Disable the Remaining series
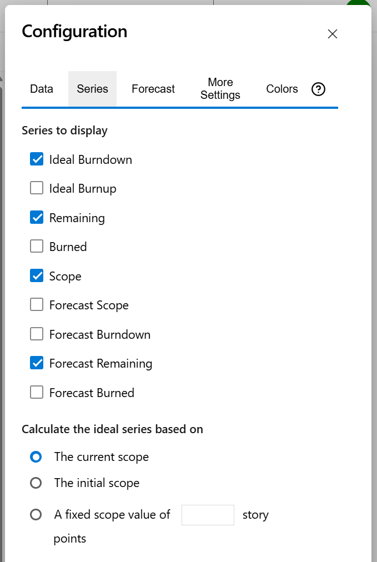The image size is (377, 562). coord(37,217)
